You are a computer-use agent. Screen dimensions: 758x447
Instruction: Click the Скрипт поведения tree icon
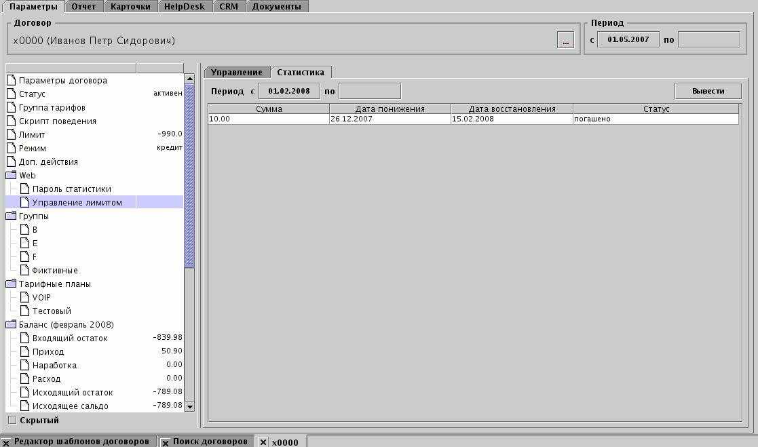11,121
